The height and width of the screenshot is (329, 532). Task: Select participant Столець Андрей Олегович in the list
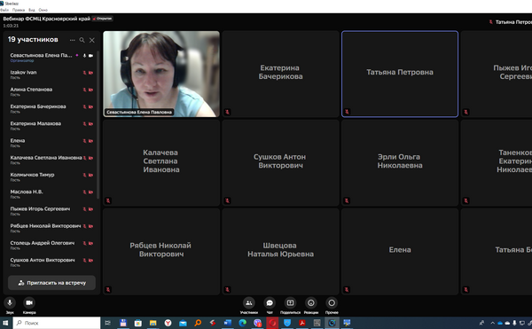click(x=51, y=246)
